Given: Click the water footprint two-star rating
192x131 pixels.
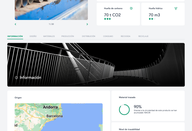Looking at the screenshot, I should click(x=152, y=19).
